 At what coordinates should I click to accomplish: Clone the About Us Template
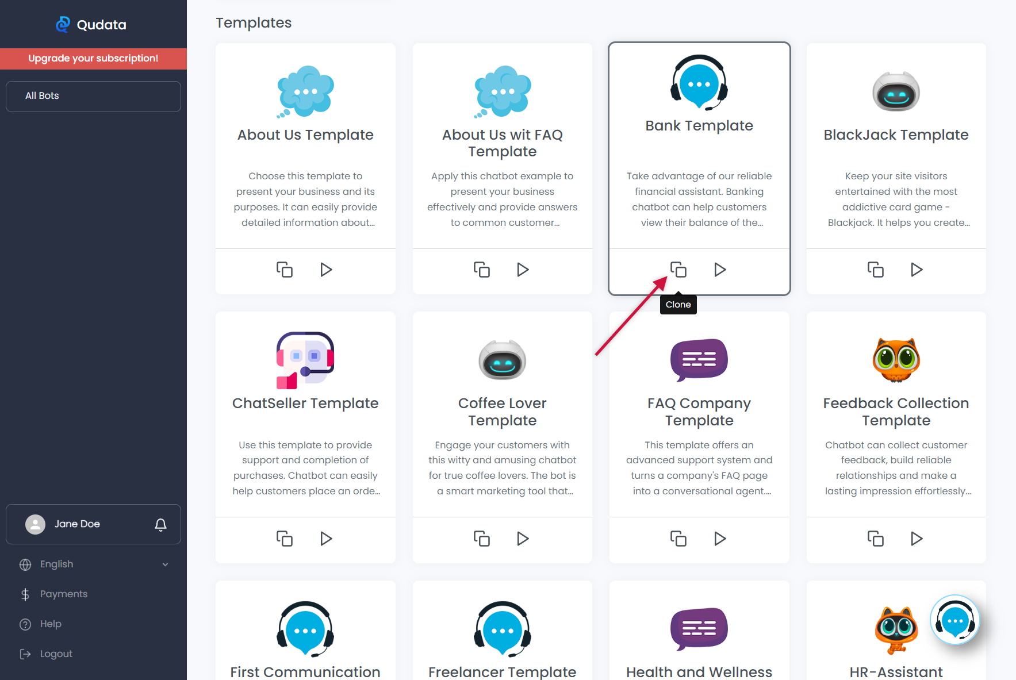(285, 270)
